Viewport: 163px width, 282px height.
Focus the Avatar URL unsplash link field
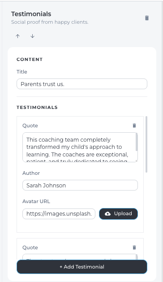[59, 214]
